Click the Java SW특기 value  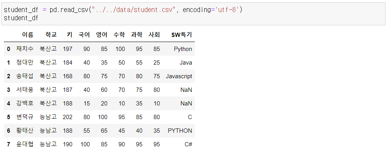pyautogui.click(x=186, y=63)
